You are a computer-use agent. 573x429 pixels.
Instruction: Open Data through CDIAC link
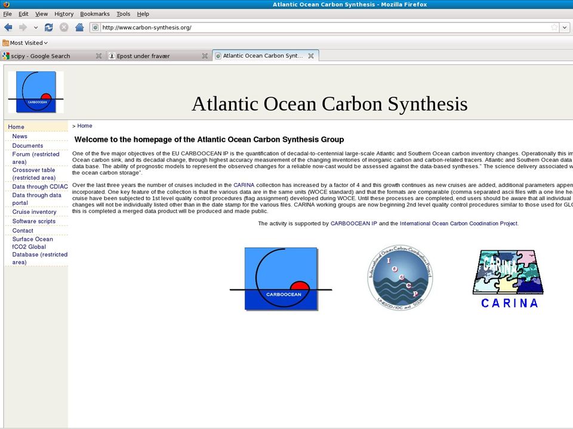tap(40, 186)
